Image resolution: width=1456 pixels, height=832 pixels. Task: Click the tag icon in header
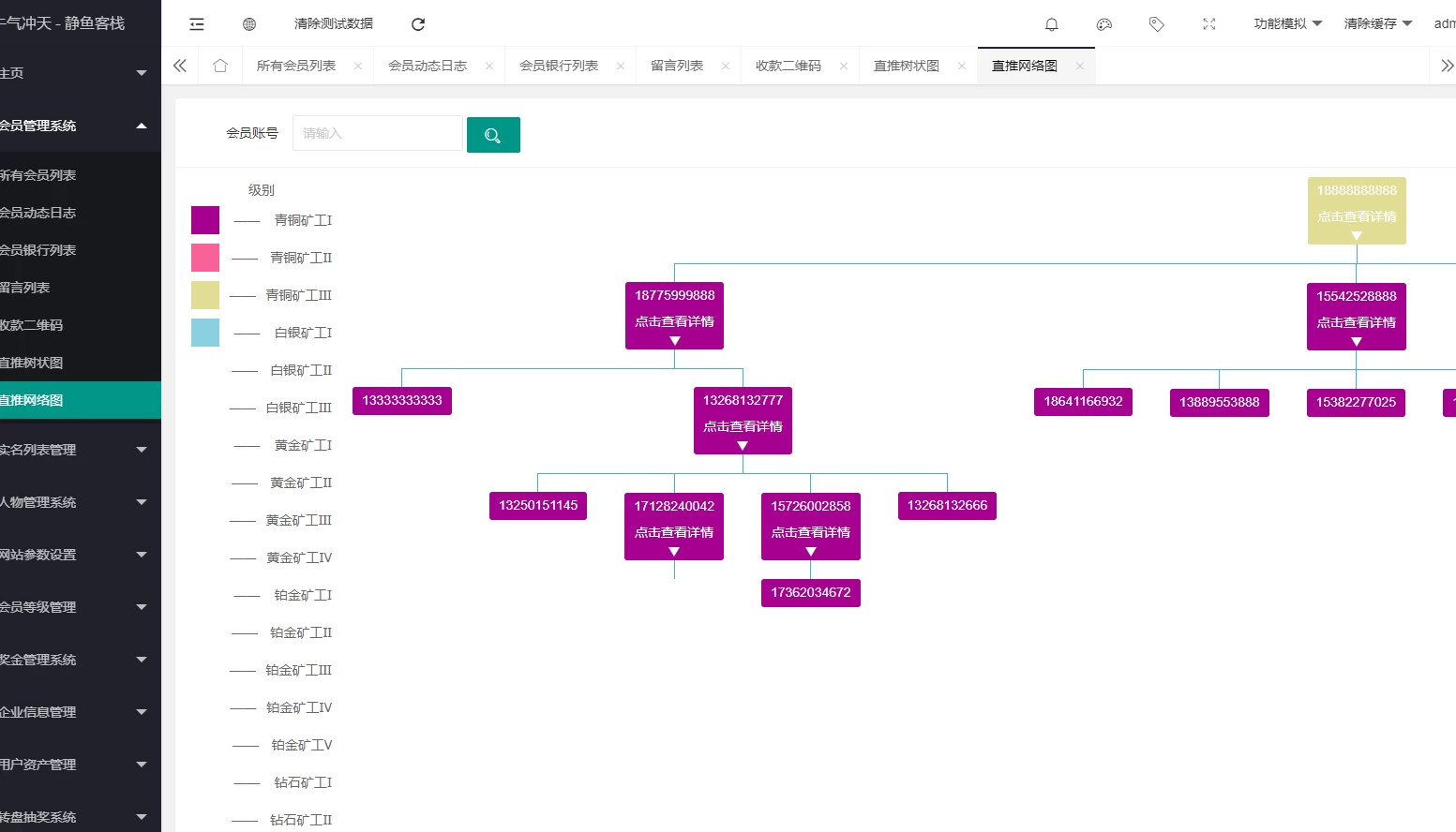click(x=1157, y=24)
